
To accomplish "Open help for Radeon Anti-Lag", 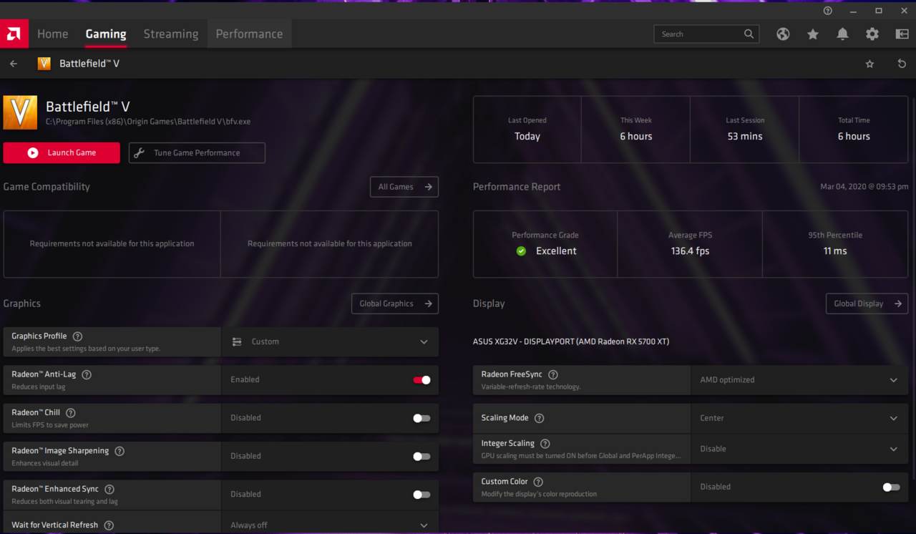I will pyautogui.click(x=87, y=374).
